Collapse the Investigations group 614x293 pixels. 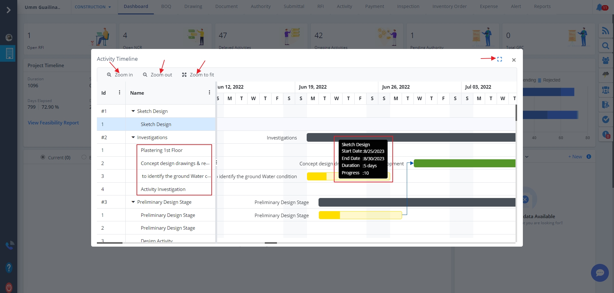click(x=133, y=137)
